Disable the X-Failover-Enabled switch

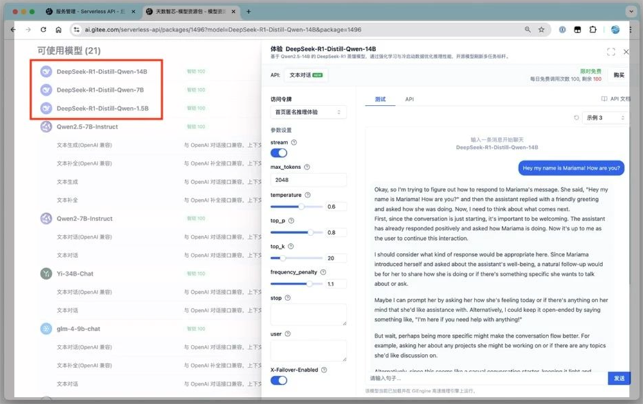[278, 380]
